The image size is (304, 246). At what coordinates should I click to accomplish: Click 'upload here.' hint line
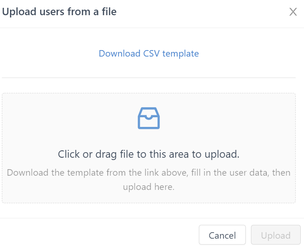(x=149, y=187)
